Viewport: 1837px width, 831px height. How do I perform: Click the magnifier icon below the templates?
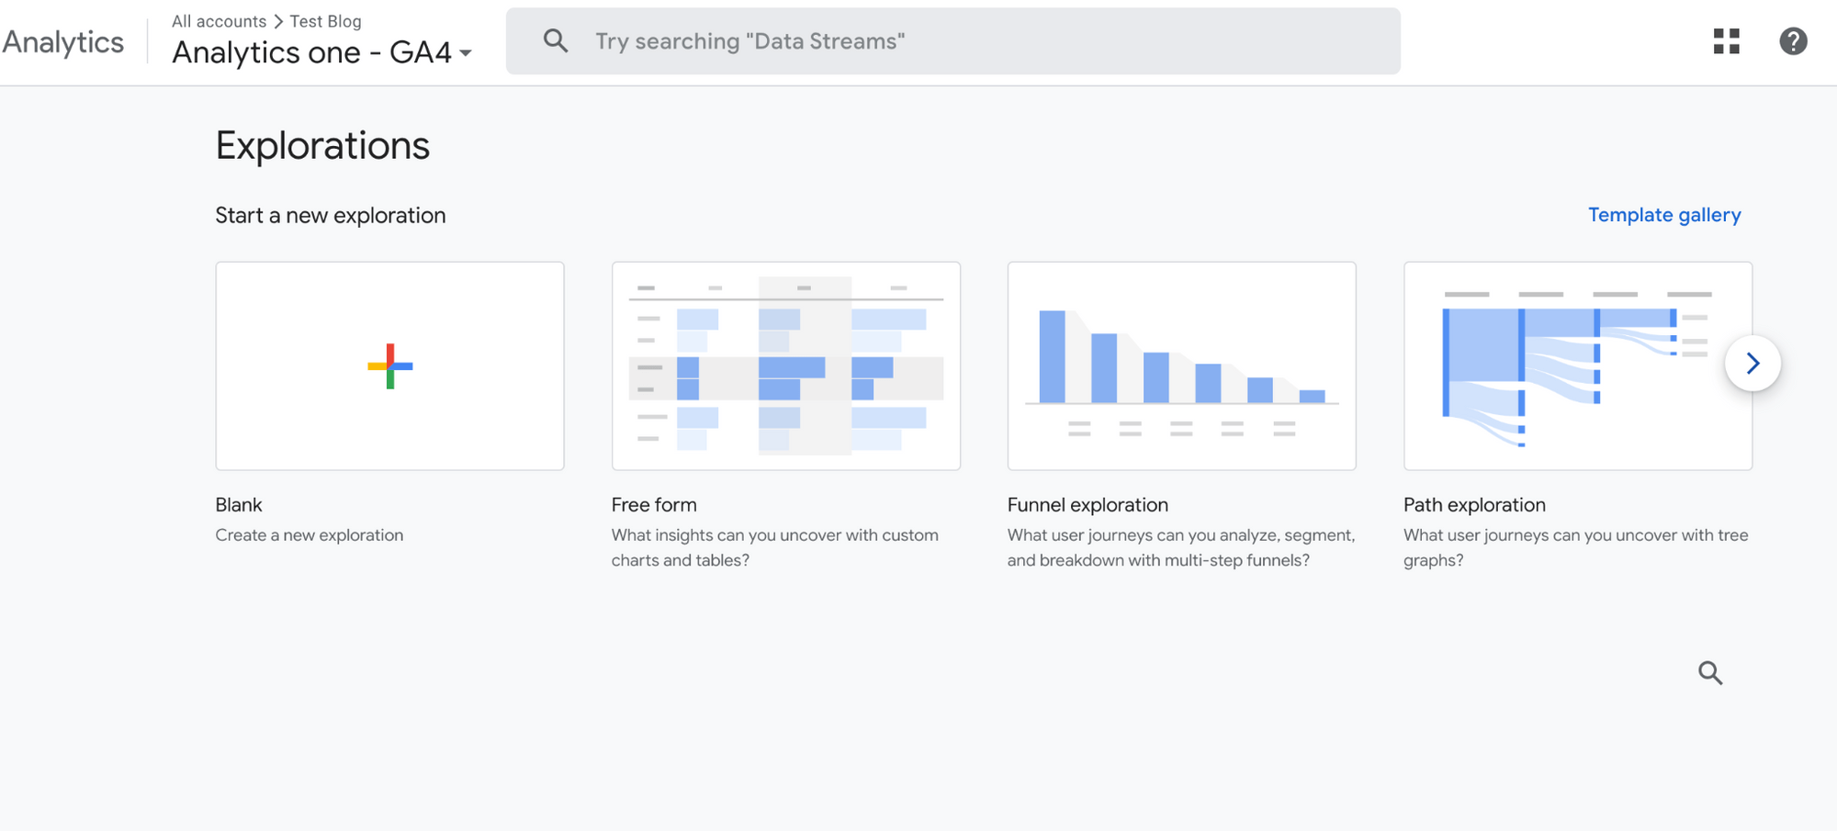coord(1709,673)
